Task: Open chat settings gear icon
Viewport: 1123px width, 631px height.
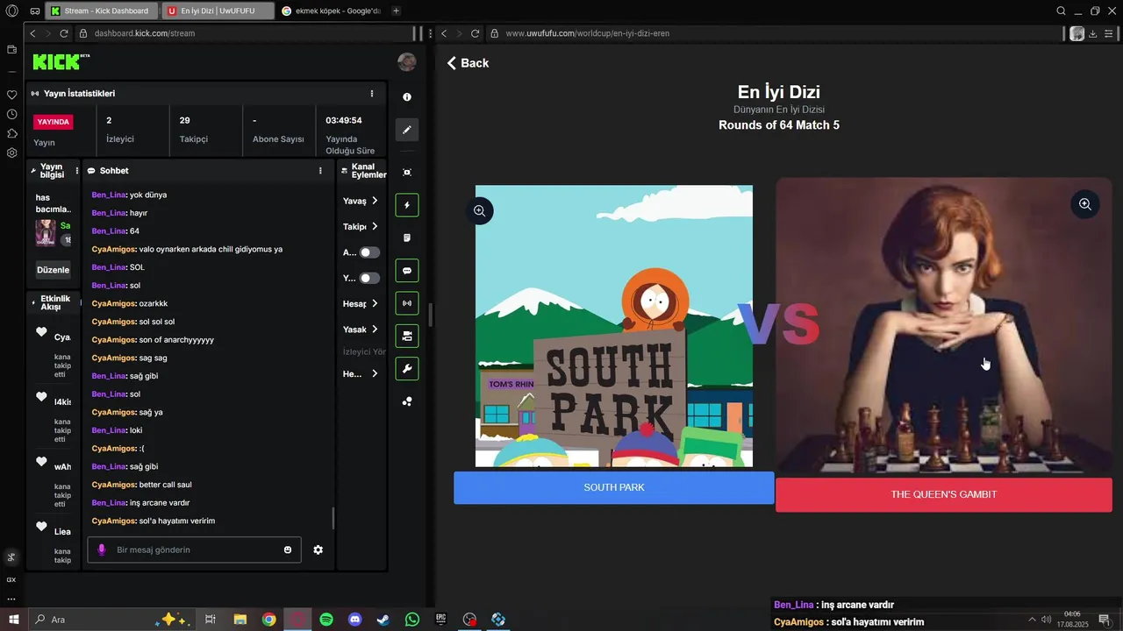Action: coord(318,549)
